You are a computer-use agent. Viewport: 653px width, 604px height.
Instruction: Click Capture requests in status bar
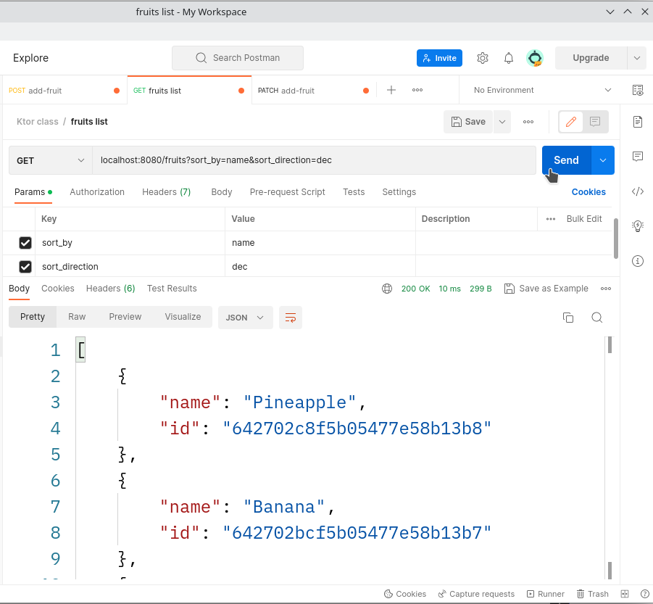(476, 594)
